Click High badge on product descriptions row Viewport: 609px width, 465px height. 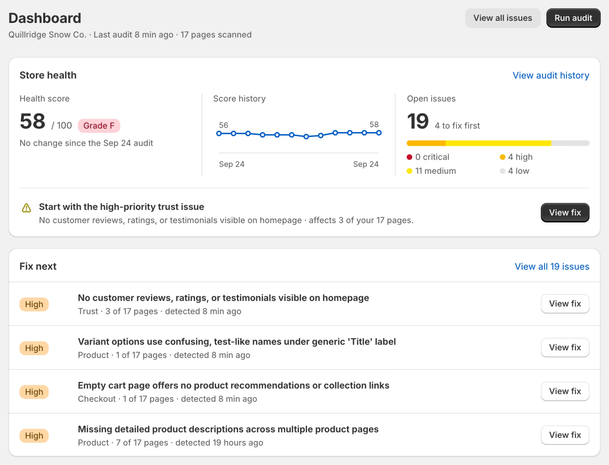pyautogui.click(x=34, y=436)
